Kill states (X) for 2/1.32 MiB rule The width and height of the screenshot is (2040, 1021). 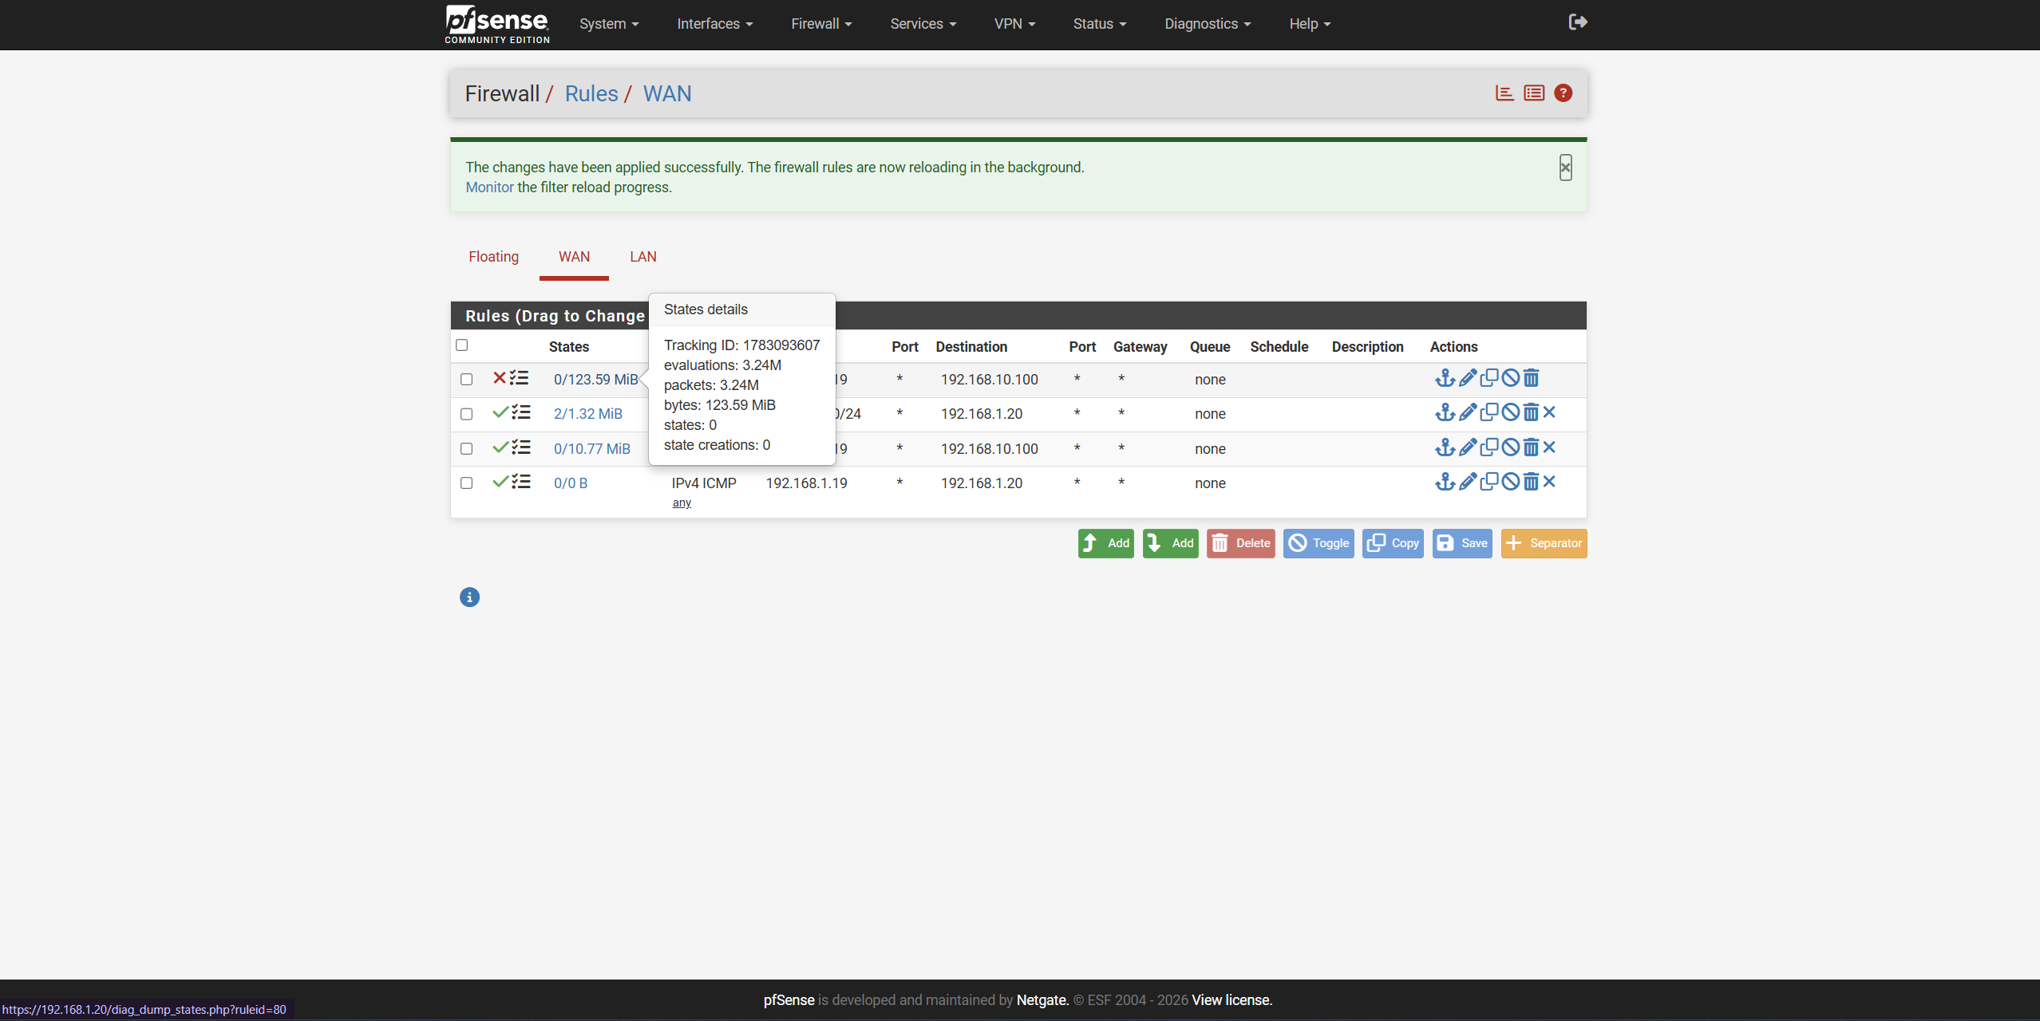point(1549,412)
